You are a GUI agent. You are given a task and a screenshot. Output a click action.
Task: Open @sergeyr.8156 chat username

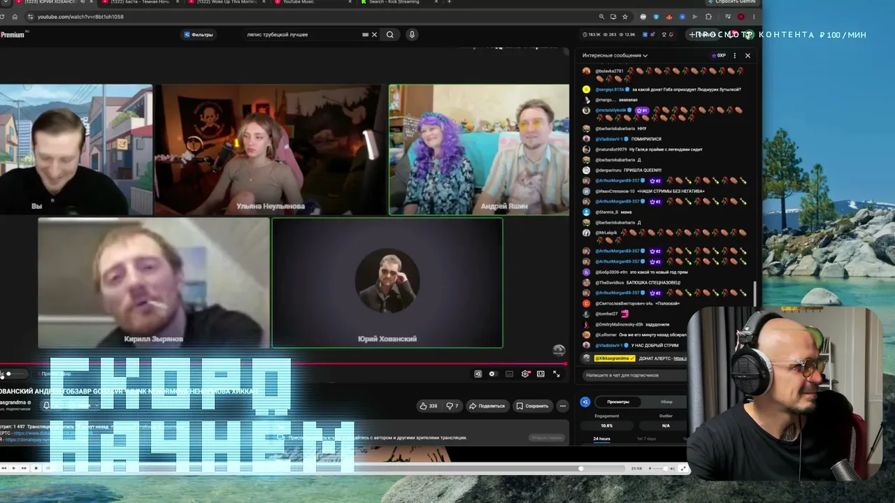(x=609, y=89)
